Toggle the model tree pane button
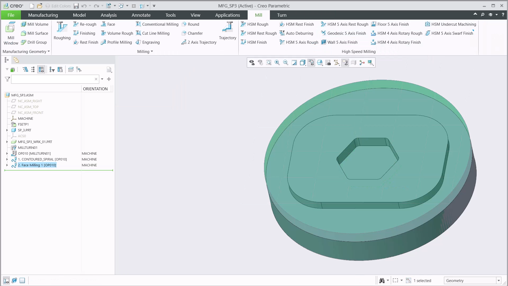Viewport: 508px width, 286px height. [x=6, y=280]
